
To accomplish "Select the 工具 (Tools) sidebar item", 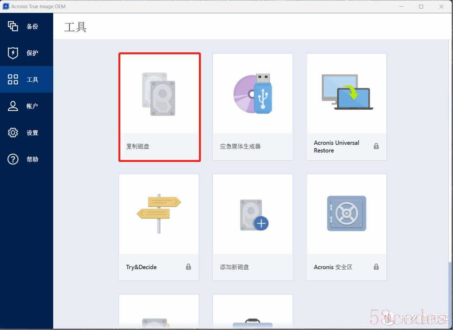I will click(26, 79).
